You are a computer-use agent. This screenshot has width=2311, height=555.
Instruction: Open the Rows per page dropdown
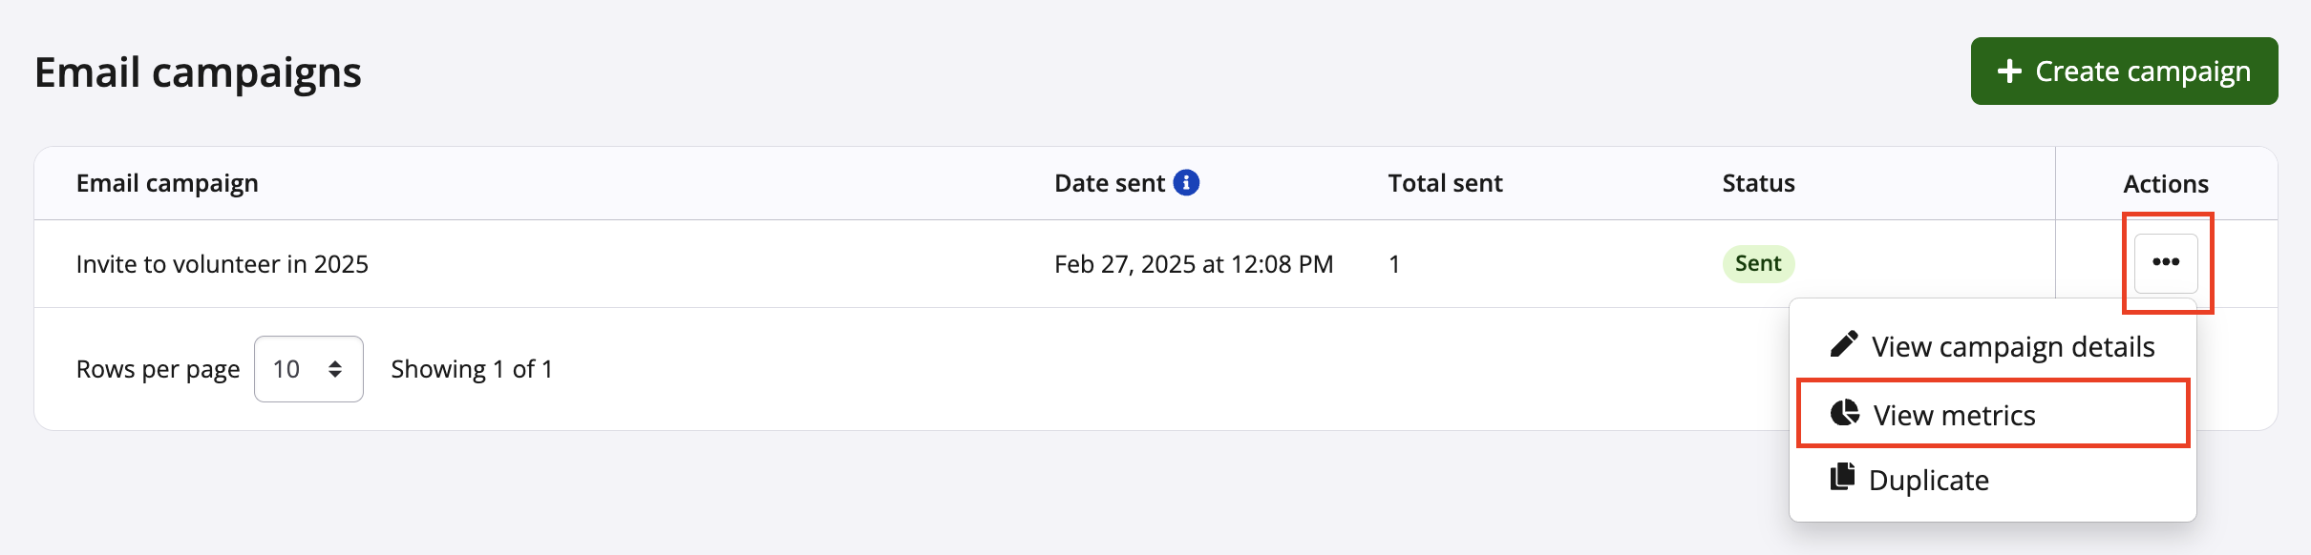click(307, 369)
